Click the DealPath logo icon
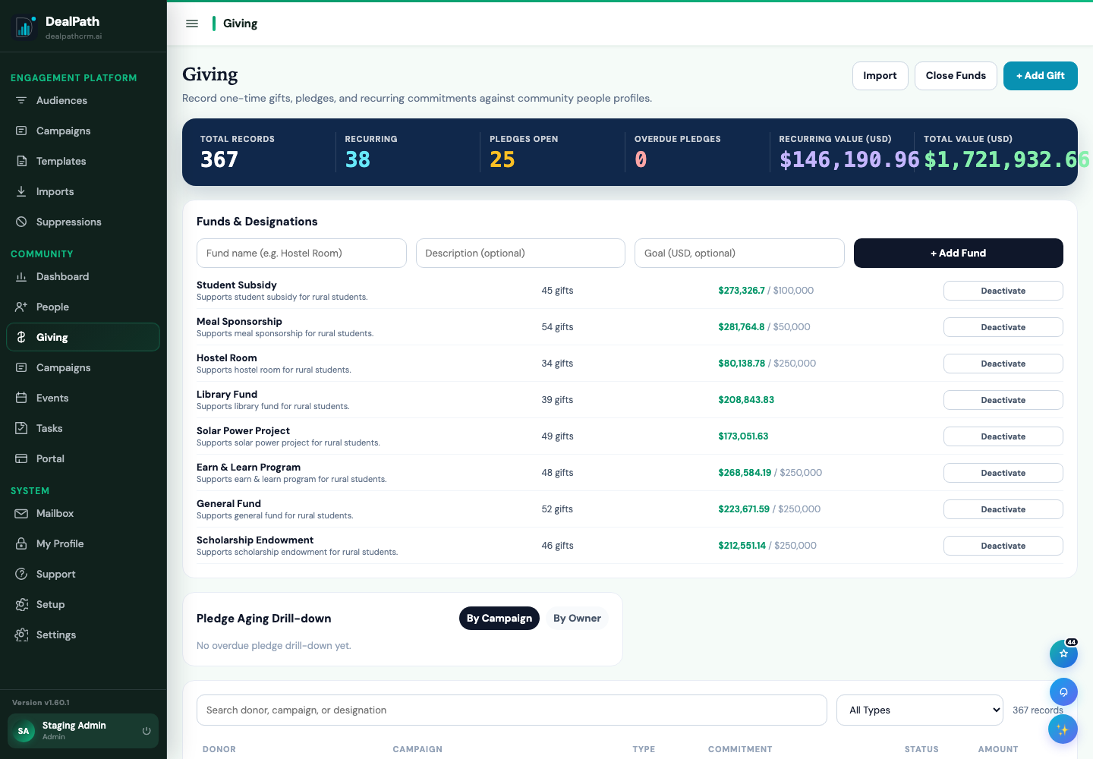Screen dimensions: 1093x759 coord(24,28)
